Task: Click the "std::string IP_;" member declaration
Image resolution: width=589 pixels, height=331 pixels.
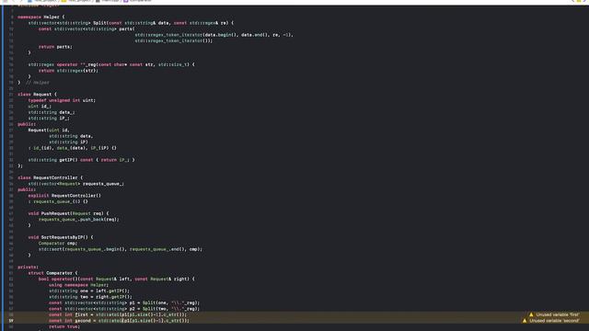Action: click(49, 119)
